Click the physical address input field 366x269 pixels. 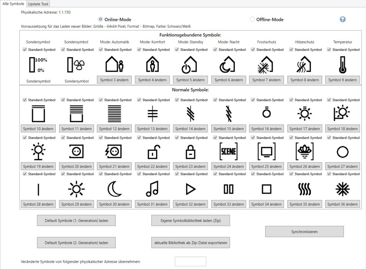pos(191,261)
